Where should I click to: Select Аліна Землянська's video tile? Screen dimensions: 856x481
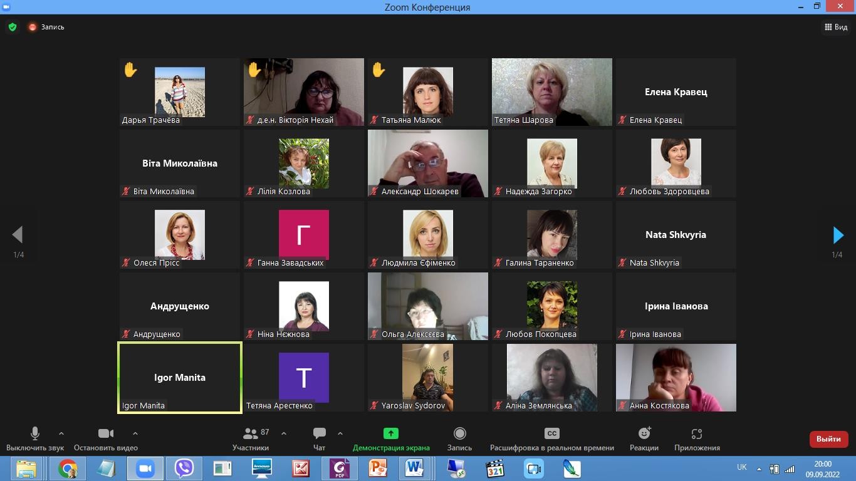[552, 378]
